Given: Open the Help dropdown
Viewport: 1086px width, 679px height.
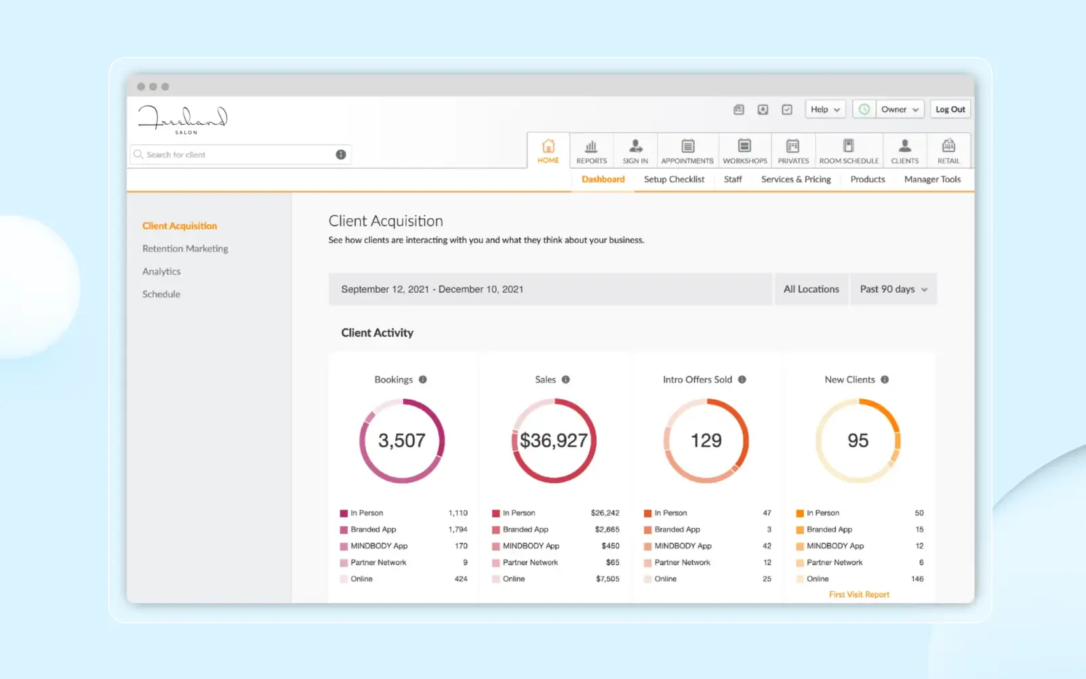Looking at the screenshot, I should pyautogui.click(x=825, y=109).
